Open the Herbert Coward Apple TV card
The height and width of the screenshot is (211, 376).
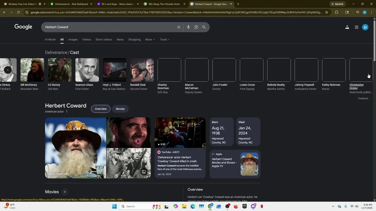(235, 164)
